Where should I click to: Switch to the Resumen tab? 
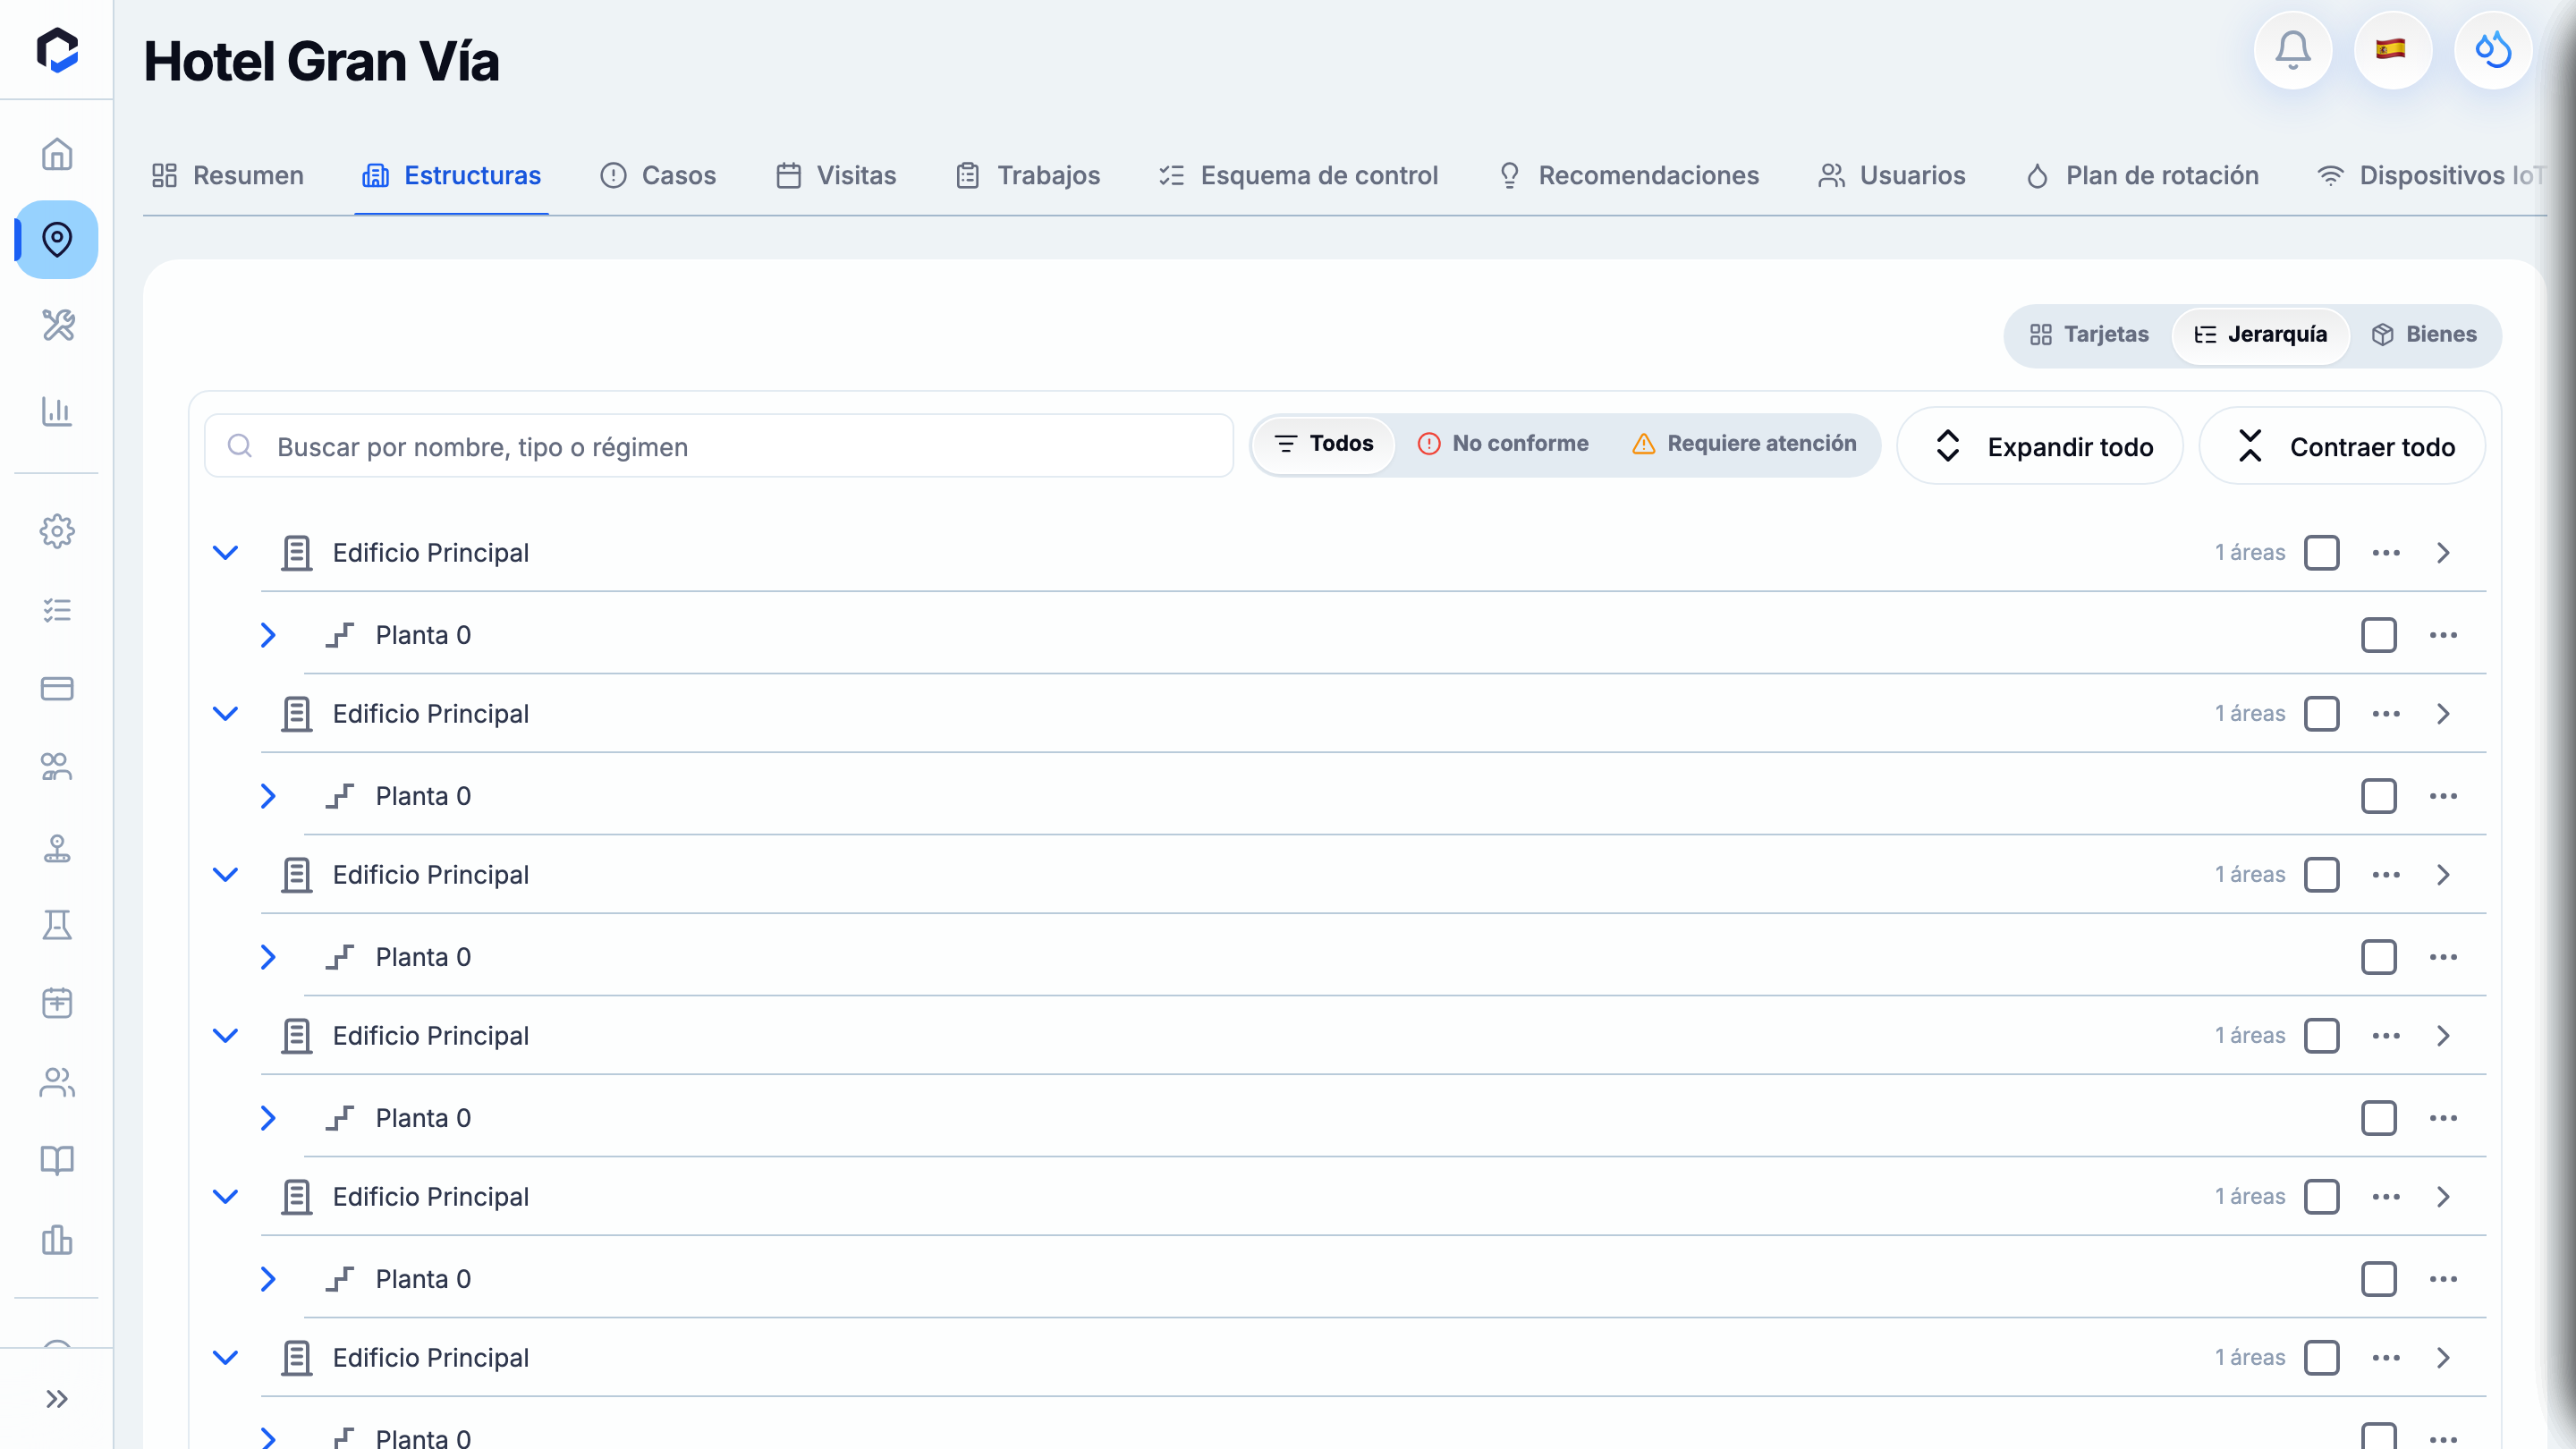tap(227, 176)
